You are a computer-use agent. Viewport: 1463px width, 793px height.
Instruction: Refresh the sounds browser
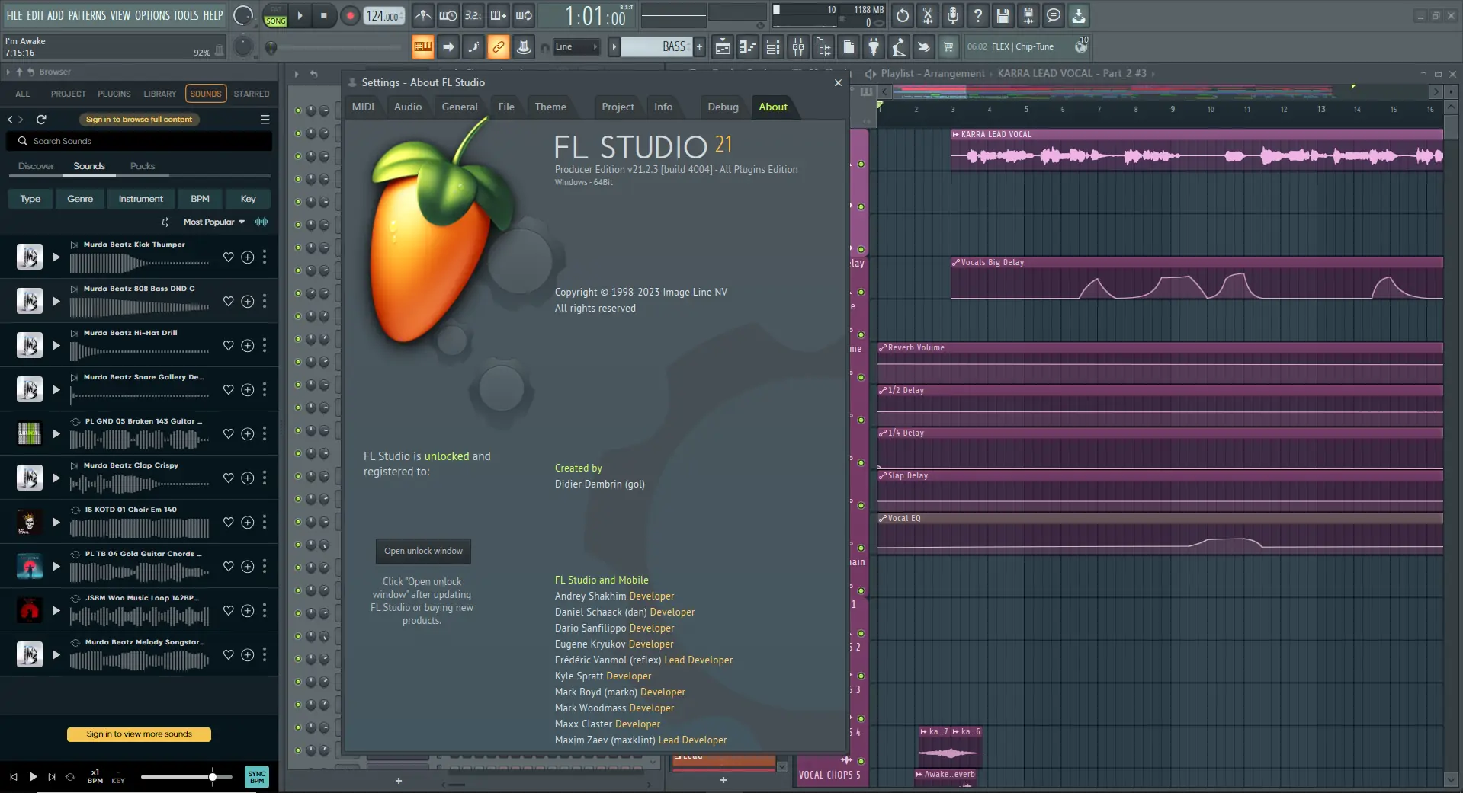pos(41,120)
